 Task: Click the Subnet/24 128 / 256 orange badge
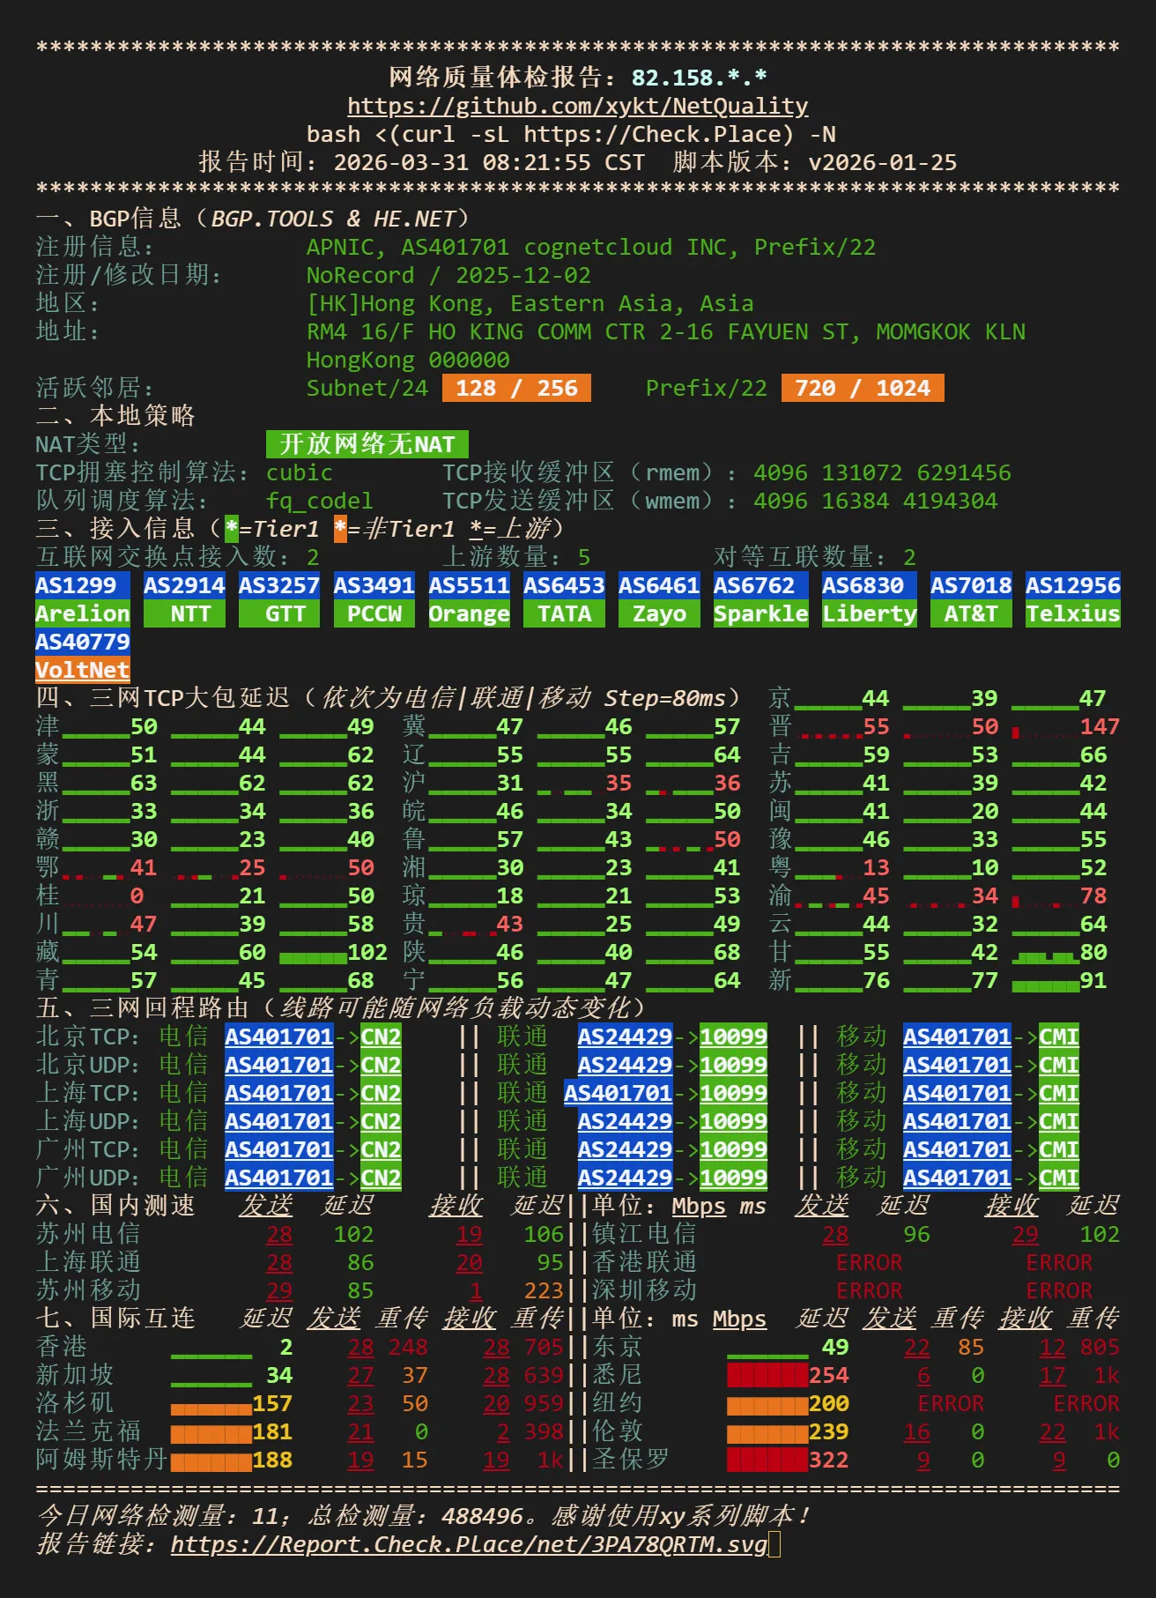516,388
